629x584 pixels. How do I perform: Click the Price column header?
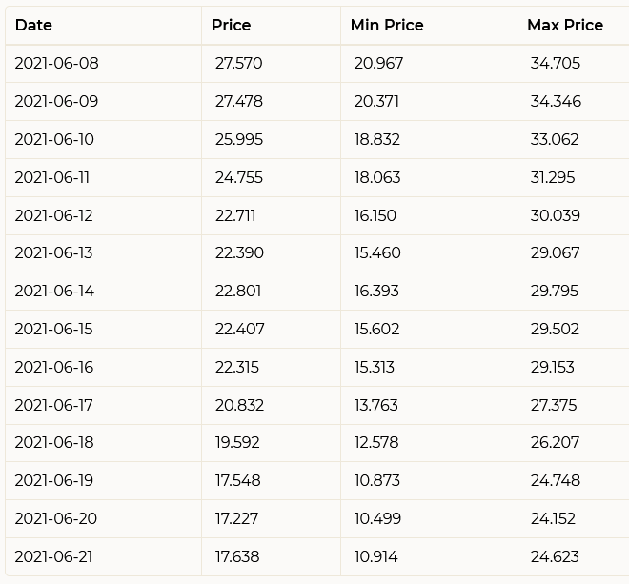pyautogui.click(x=231, y=26)
